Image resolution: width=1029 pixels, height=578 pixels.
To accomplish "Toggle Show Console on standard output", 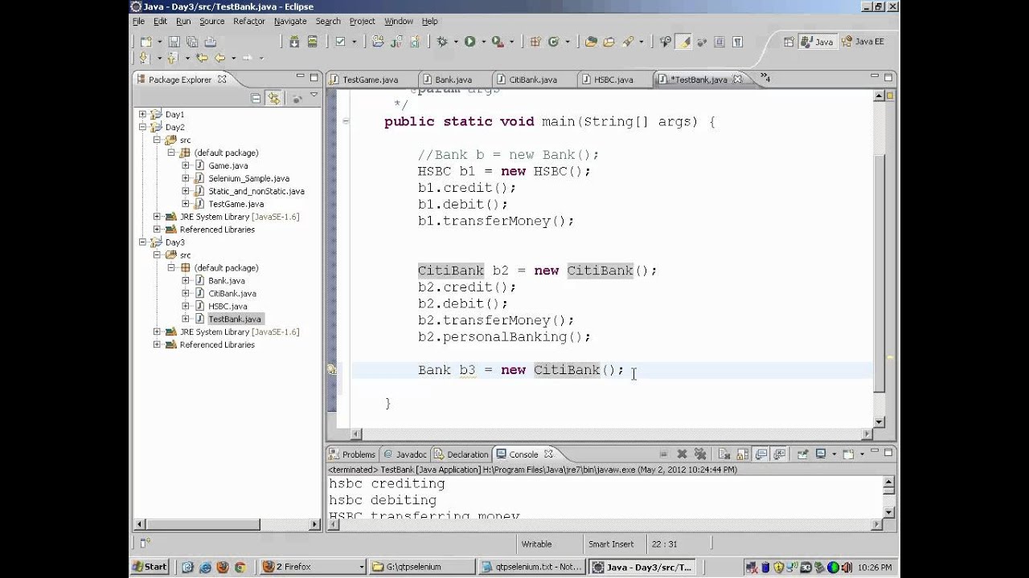I will (761, 454).
